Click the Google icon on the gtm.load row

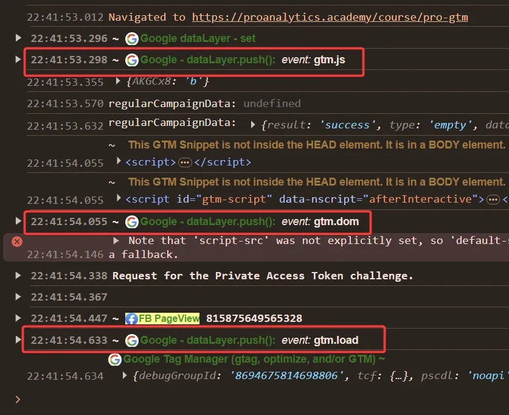click(x=132, y=340)
